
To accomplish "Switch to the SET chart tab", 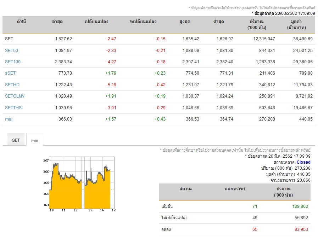I will (x=16, y=140).
